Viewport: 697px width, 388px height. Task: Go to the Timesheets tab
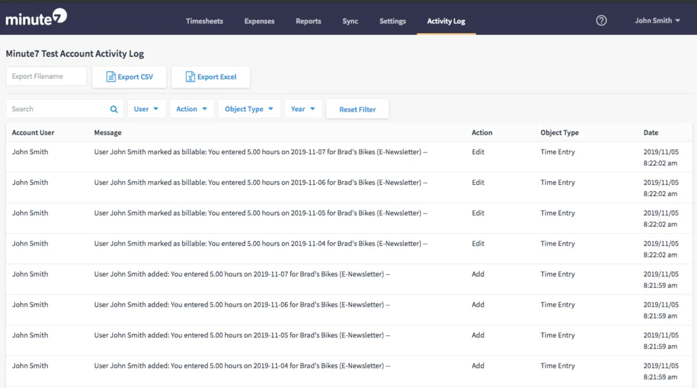(204, 21)
